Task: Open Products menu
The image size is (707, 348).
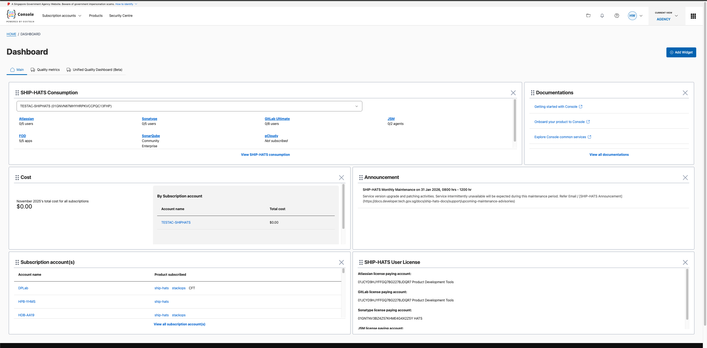Action: pos(96,16)
